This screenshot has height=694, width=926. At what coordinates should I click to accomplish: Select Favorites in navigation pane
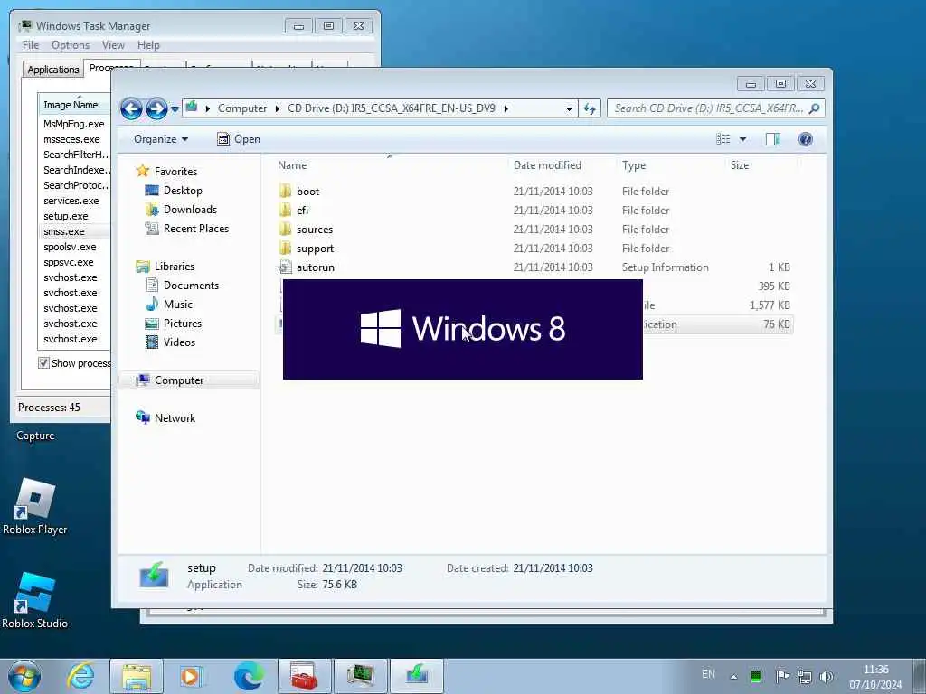pos(175,172)
